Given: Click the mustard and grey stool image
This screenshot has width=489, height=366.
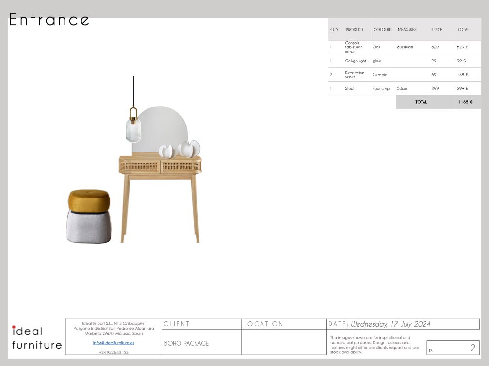Looking at the screenshot, I should (89, 216).
